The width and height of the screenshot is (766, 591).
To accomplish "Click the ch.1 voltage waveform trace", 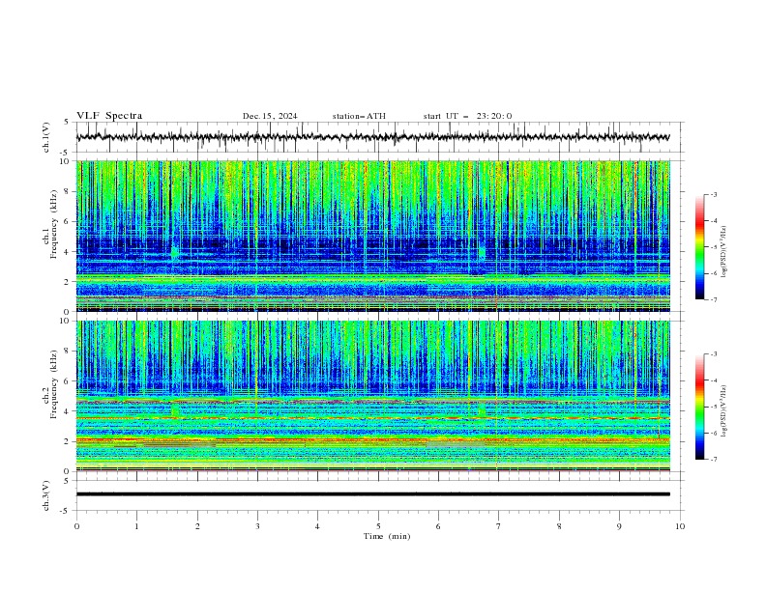I will coord(373,137).
